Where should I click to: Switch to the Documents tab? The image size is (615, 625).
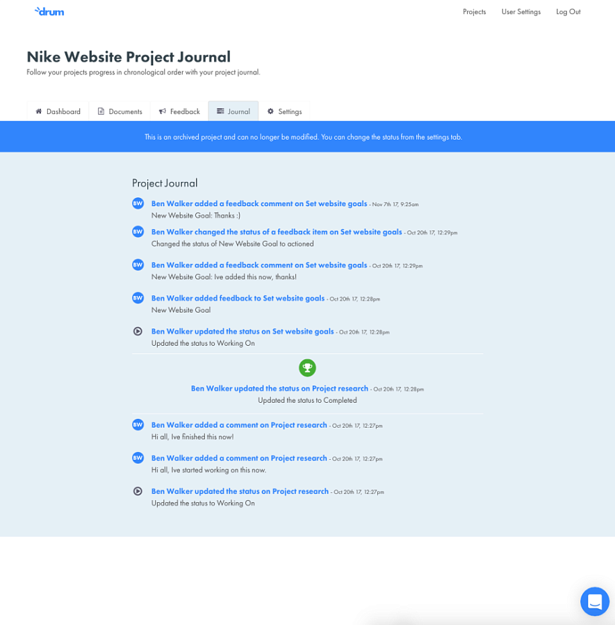click(x=120, y=111)
